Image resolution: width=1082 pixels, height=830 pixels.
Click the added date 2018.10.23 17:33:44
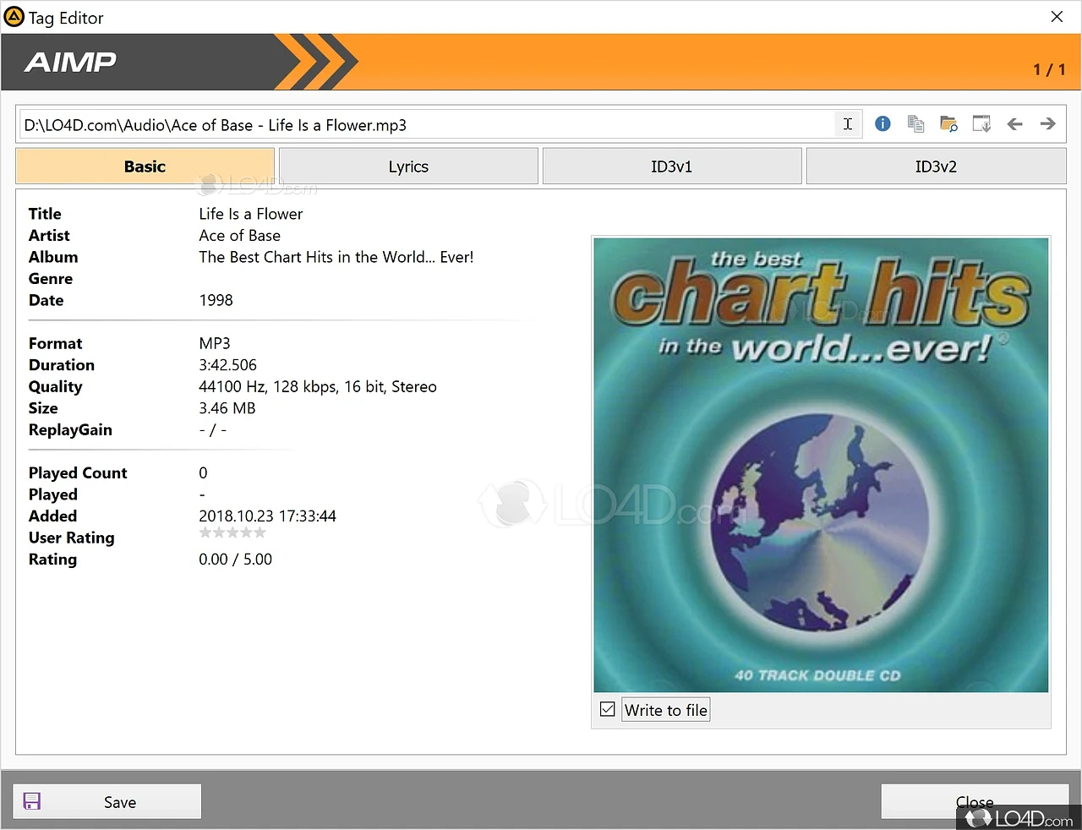(268, 516)
